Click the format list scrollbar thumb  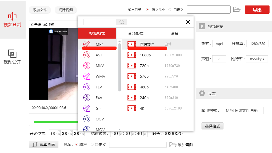coord(119,67)
